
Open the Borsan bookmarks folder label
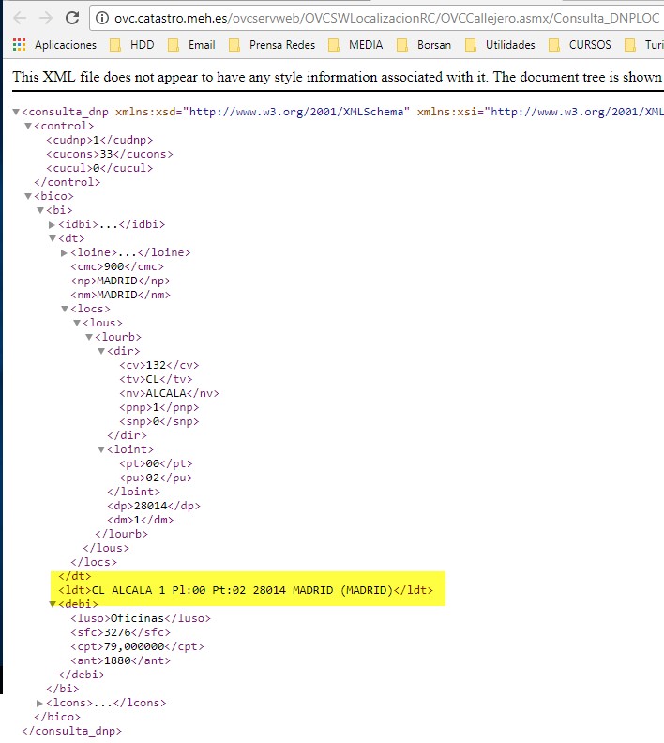[x=434, y=44]
